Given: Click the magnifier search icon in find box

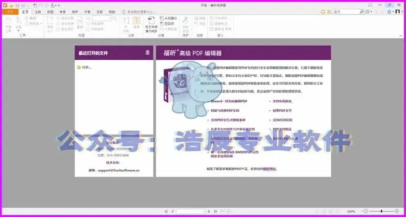Looking at the screenshot, I should pos(362,12).
